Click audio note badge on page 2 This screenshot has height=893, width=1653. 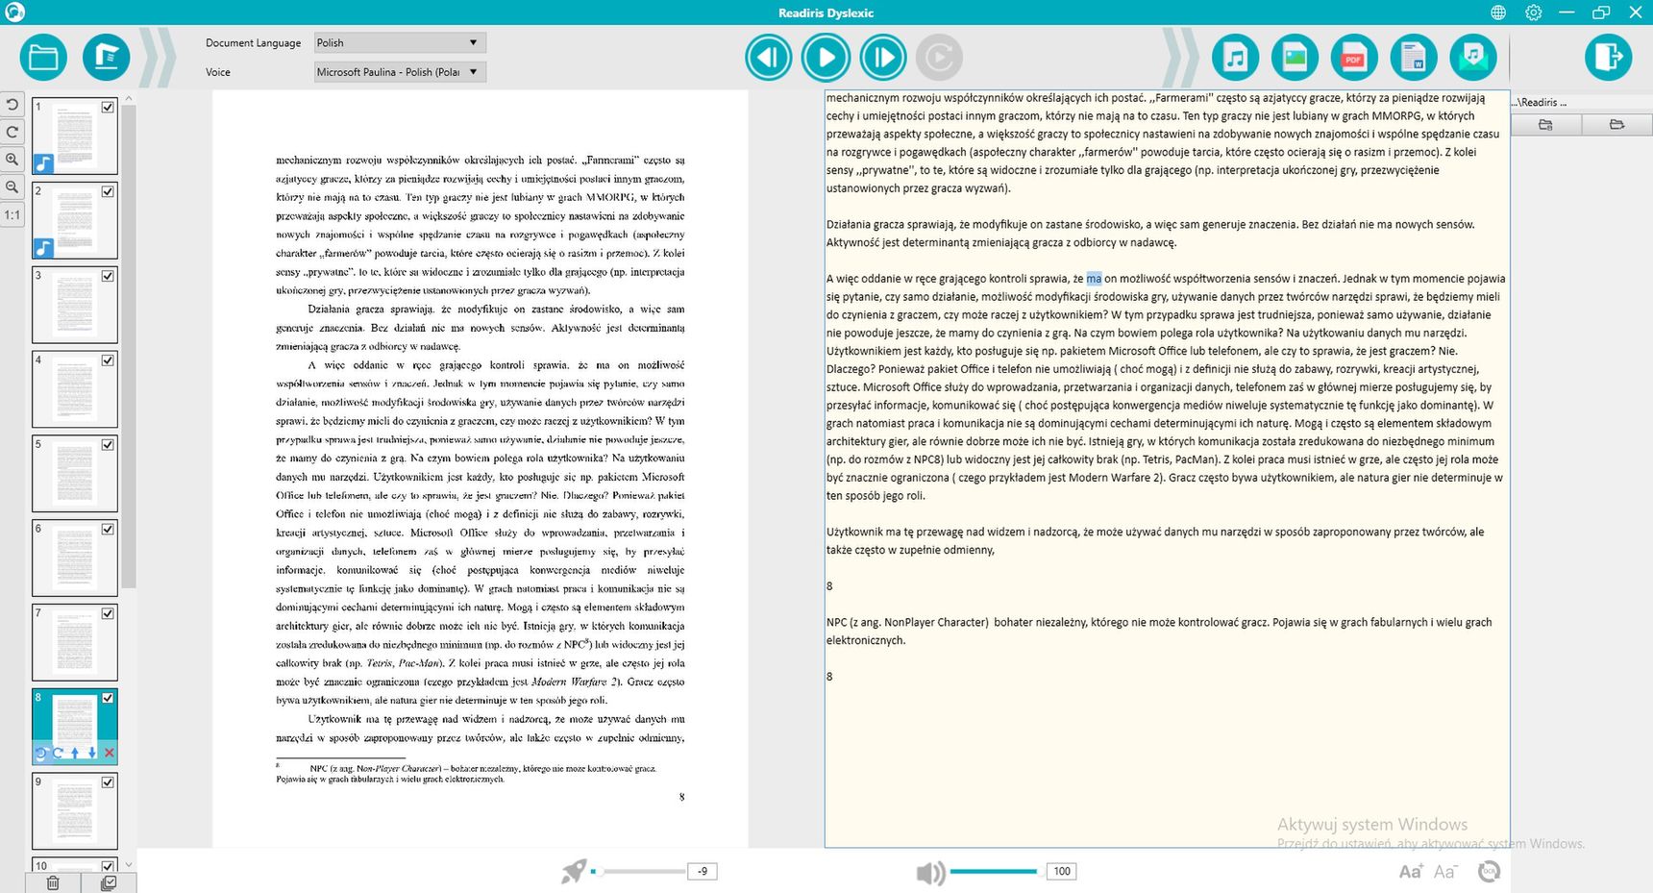[x=43, y=248]
